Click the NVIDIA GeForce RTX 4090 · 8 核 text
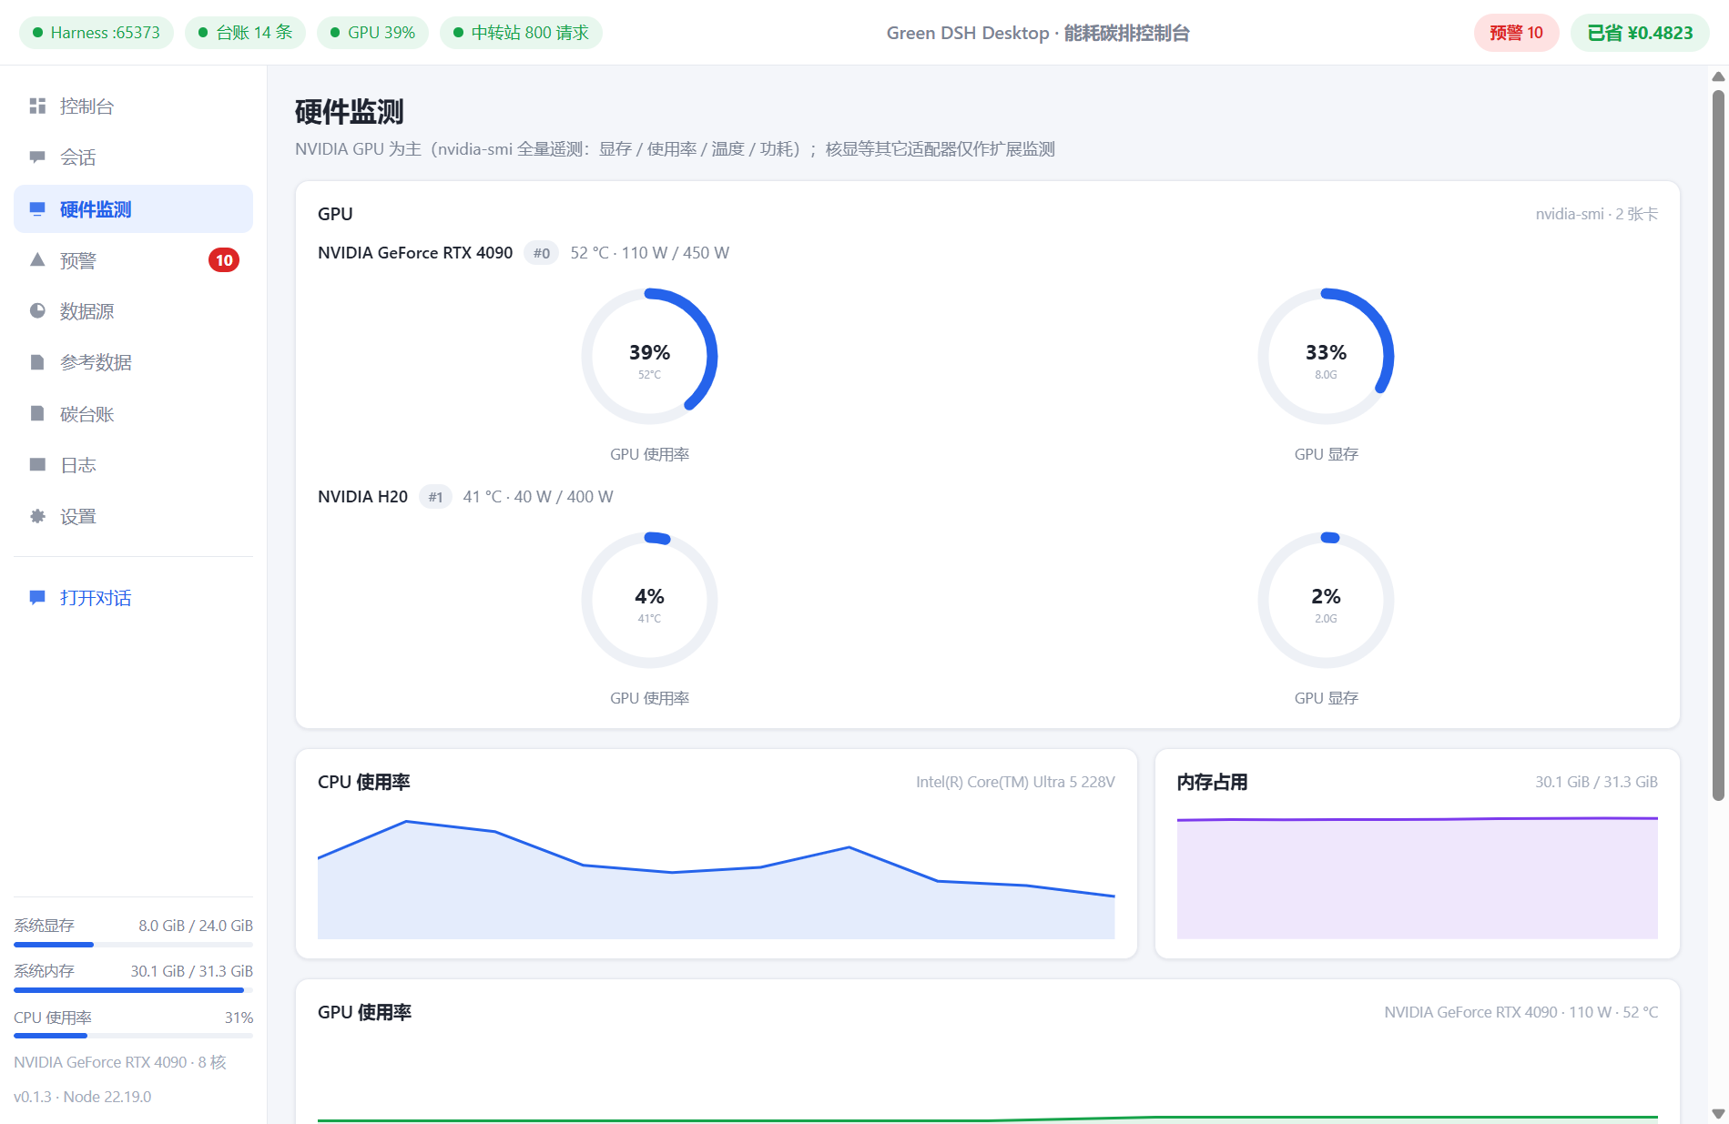 [x=119, y=1062]
